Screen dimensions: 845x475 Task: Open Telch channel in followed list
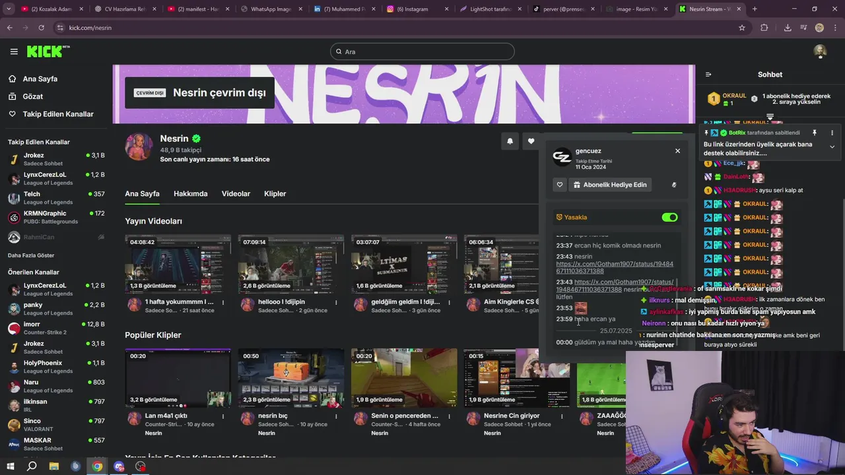55,198
